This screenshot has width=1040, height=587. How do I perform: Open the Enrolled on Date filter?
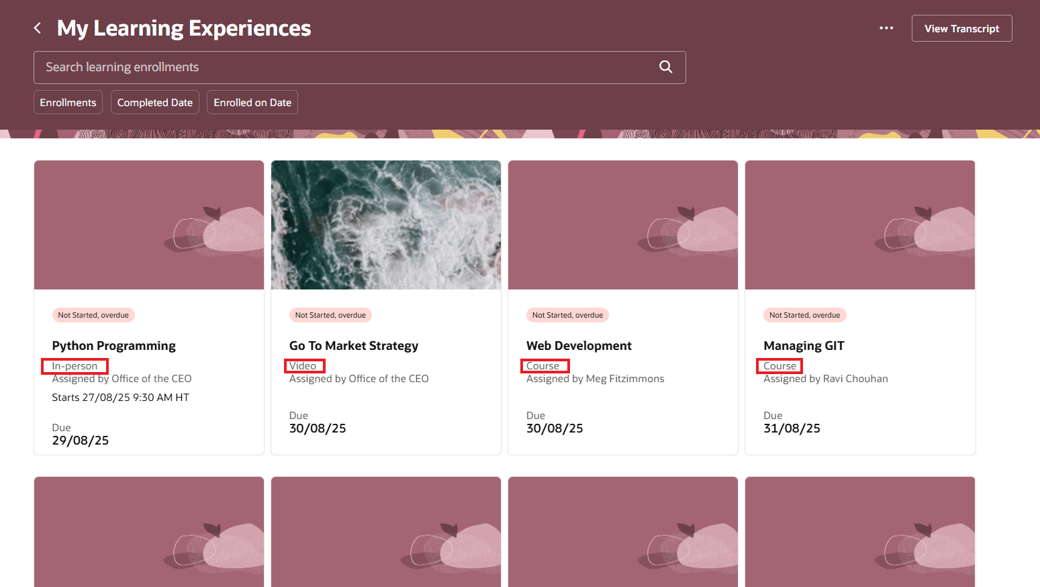[252, 102]
